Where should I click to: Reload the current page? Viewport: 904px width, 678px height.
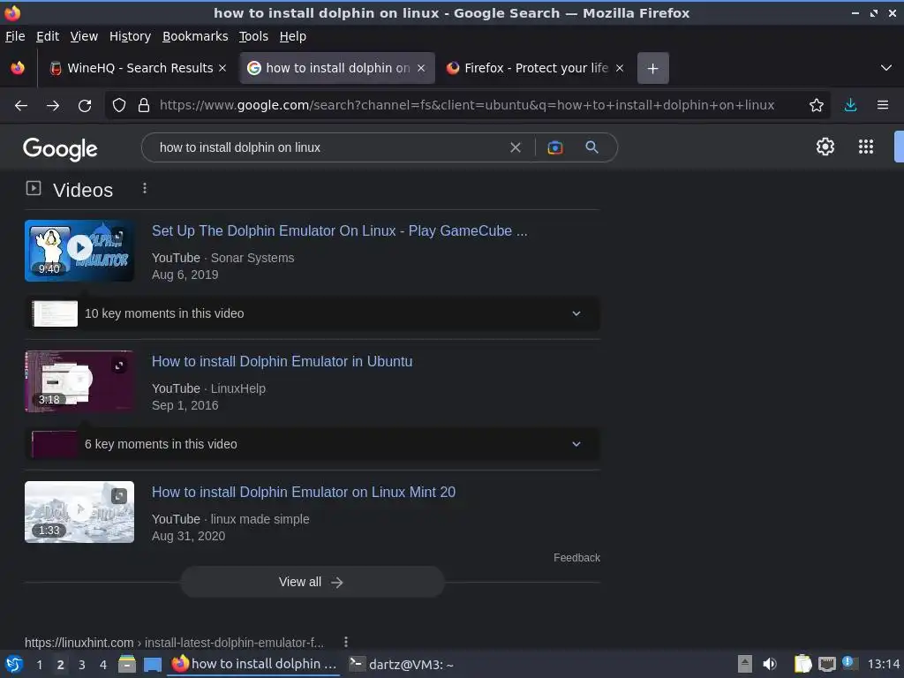85,106
